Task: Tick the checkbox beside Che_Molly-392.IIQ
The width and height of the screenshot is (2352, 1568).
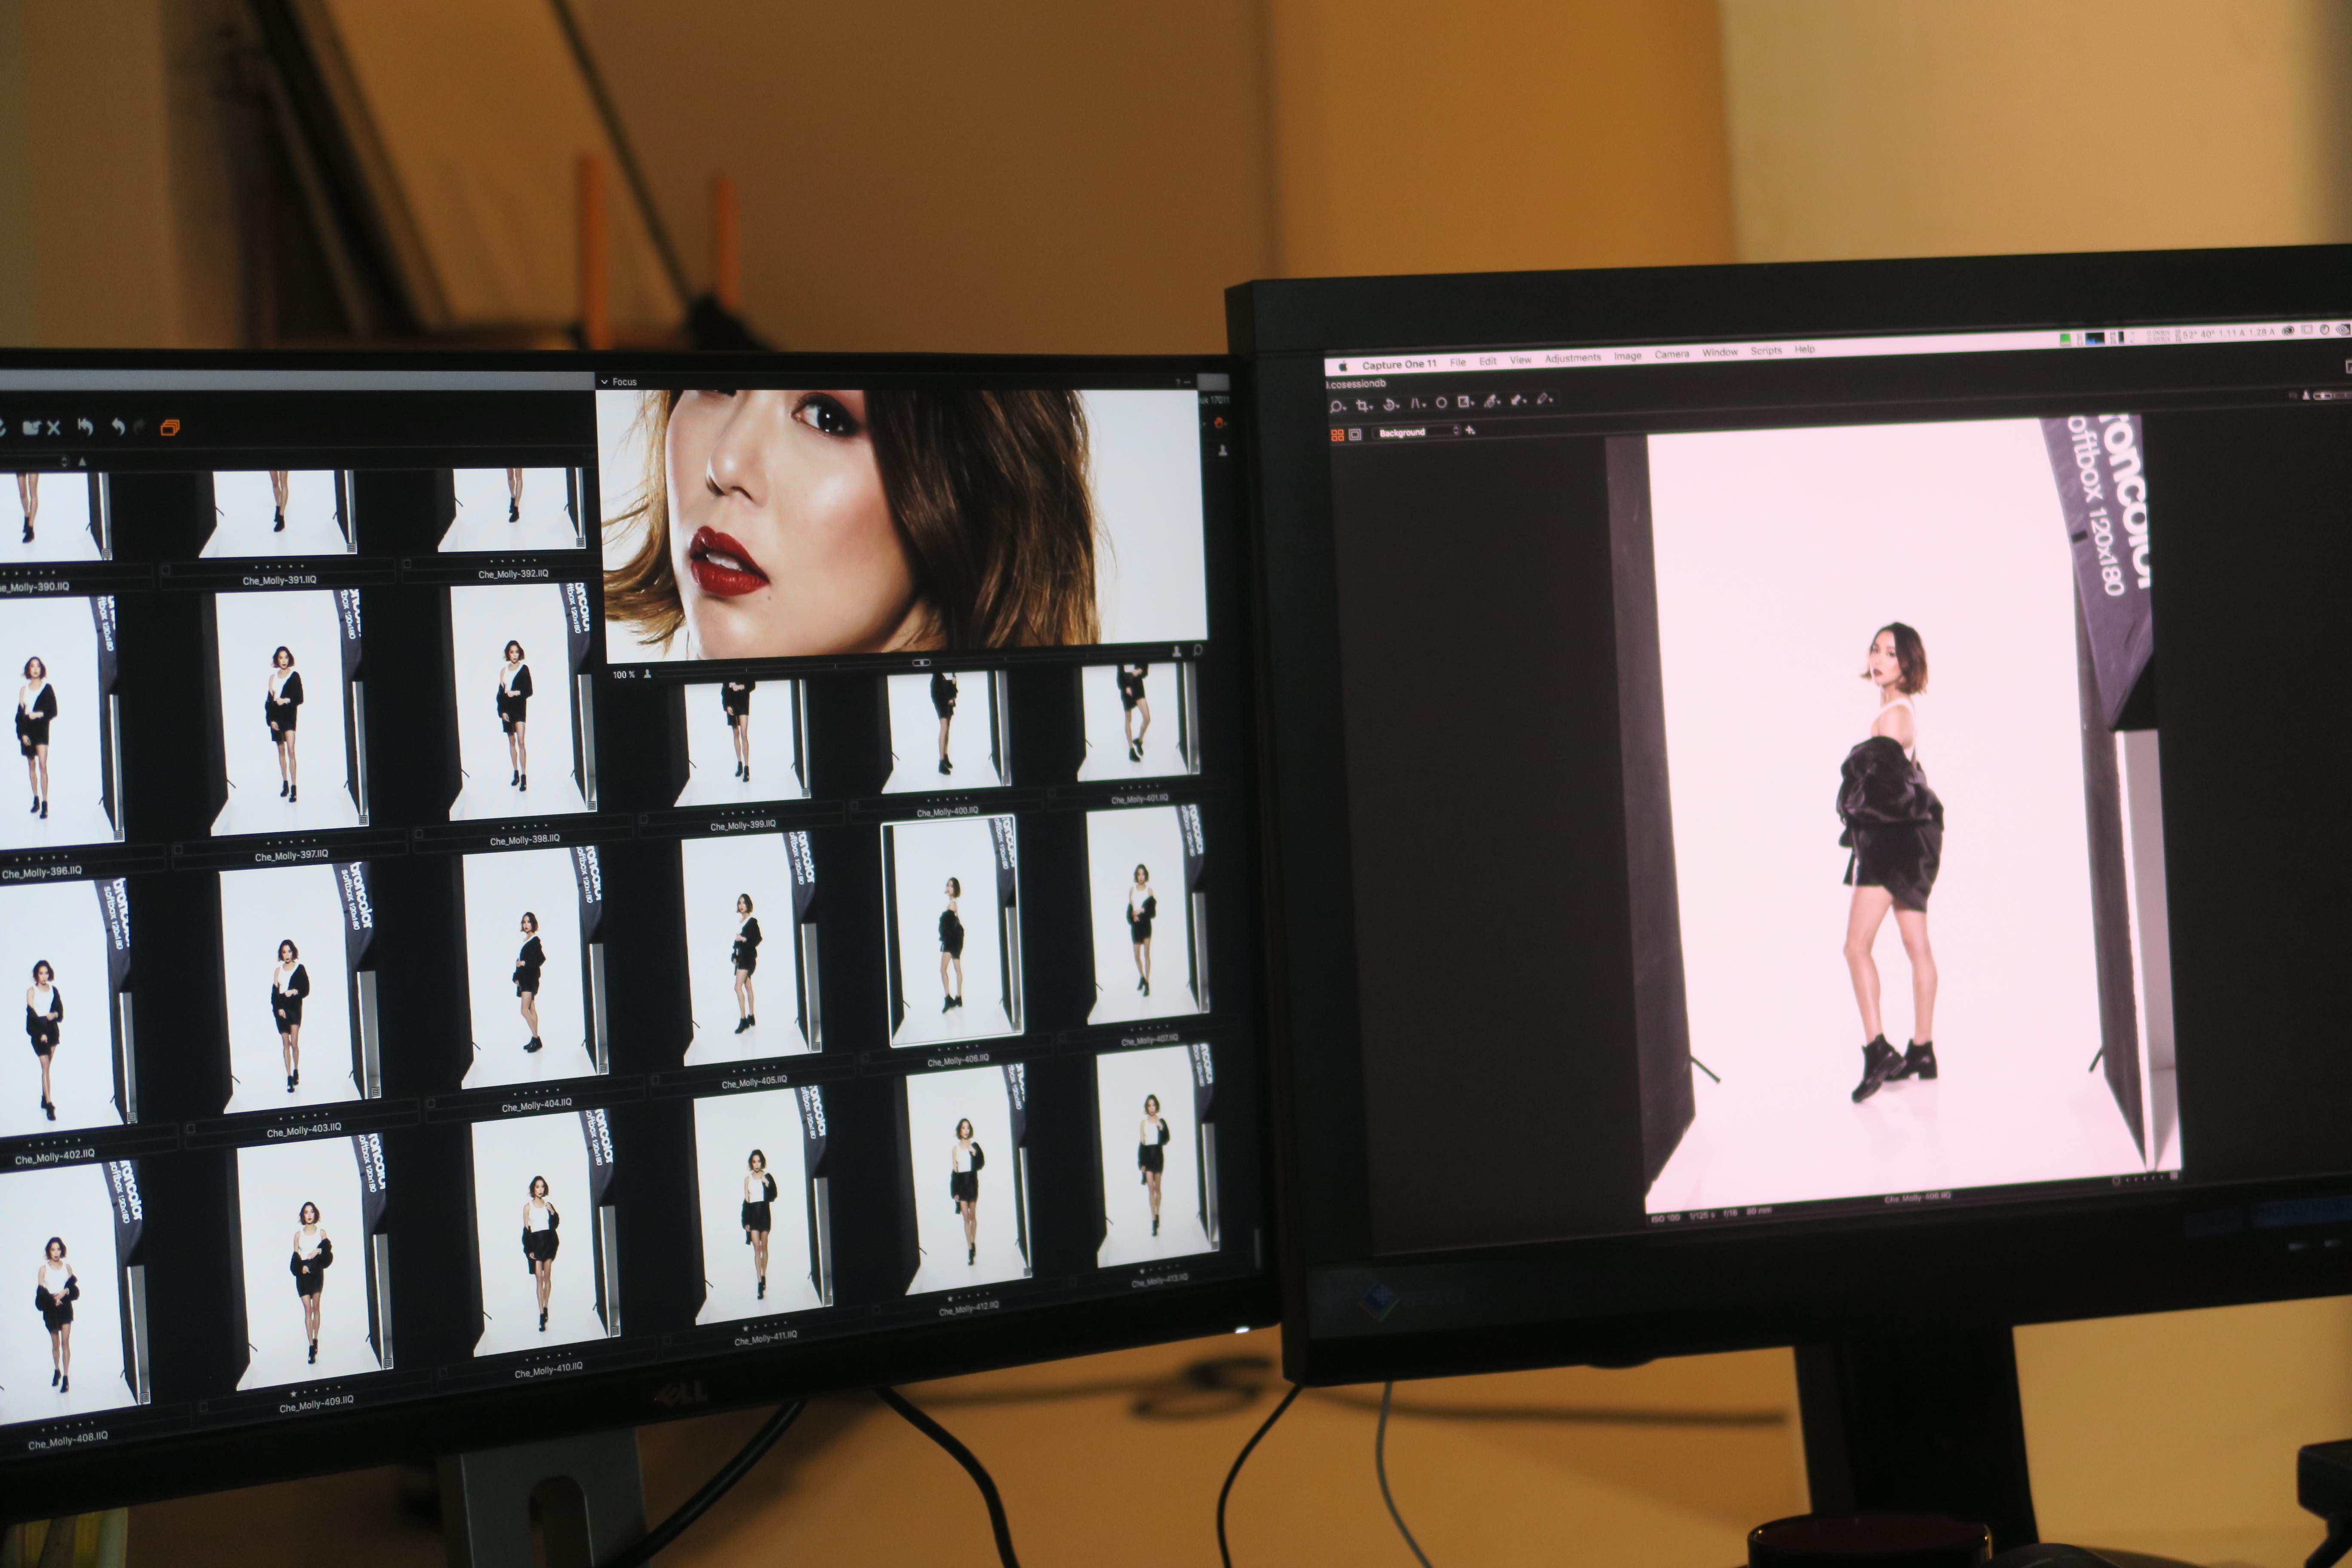Action: (x=407, y=564)
